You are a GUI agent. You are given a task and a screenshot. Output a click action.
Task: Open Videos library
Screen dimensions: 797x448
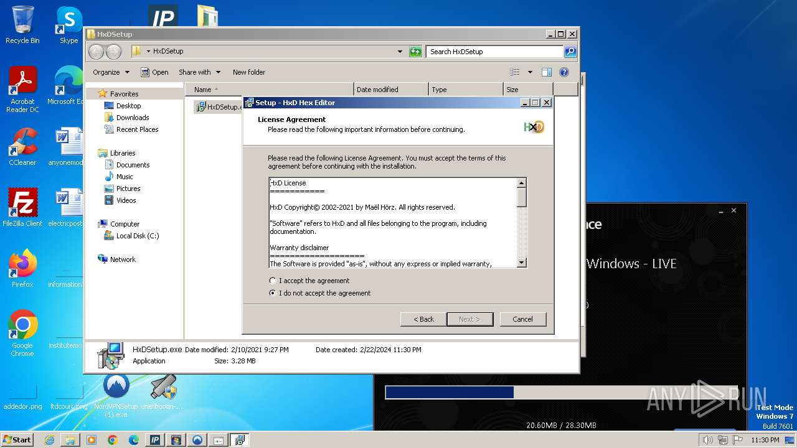point(126,200)
